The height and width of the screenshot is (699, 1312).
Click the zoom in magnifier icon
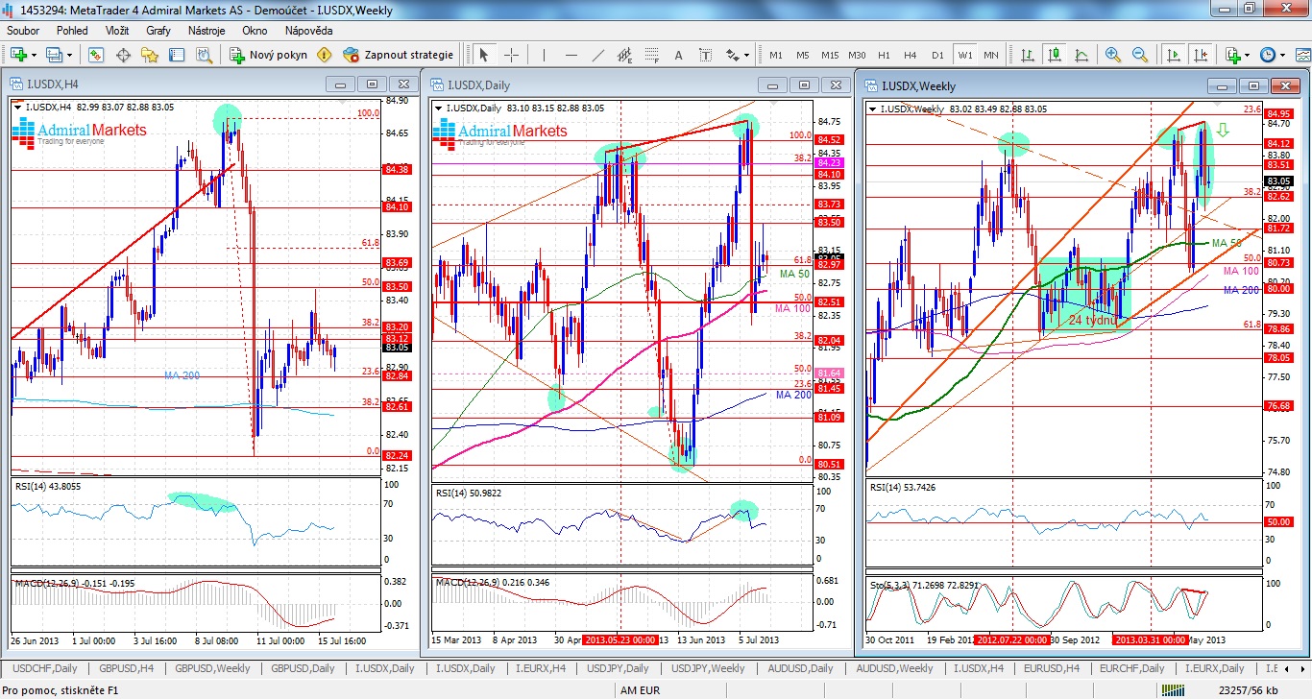[x=1113, y=55]
